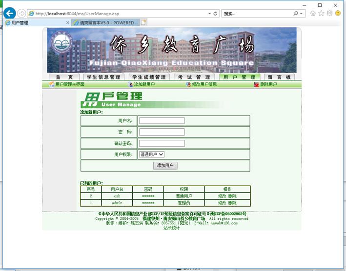Click the browser back arrow button
Screen dimensions: 346x271
pyautogui.click(x=10, y=14)
